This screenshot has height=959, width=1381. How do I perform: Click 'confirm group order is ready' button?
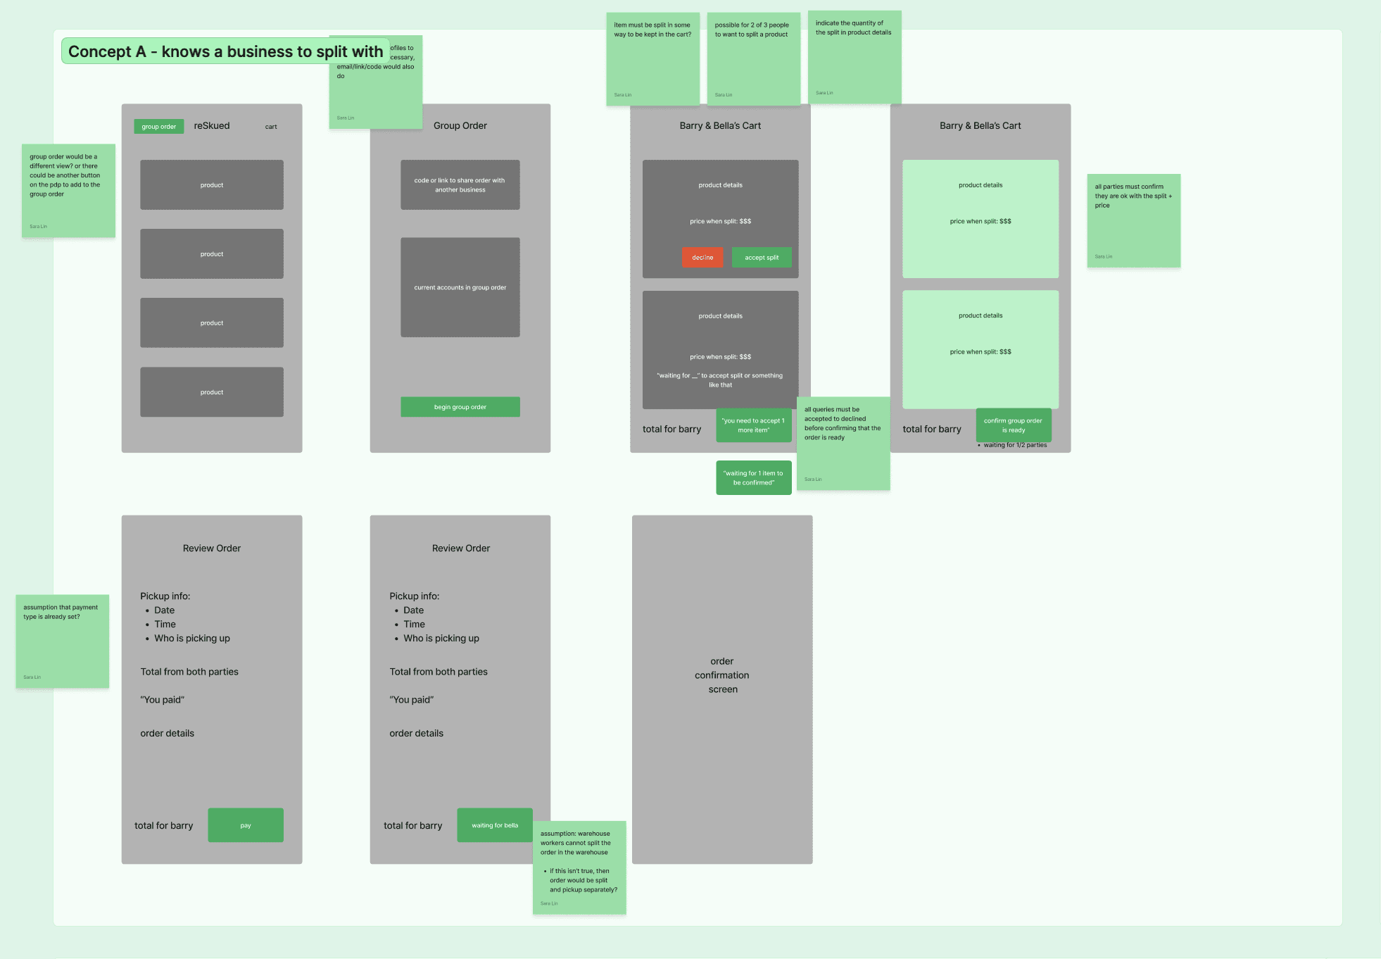click(1013, 425)
